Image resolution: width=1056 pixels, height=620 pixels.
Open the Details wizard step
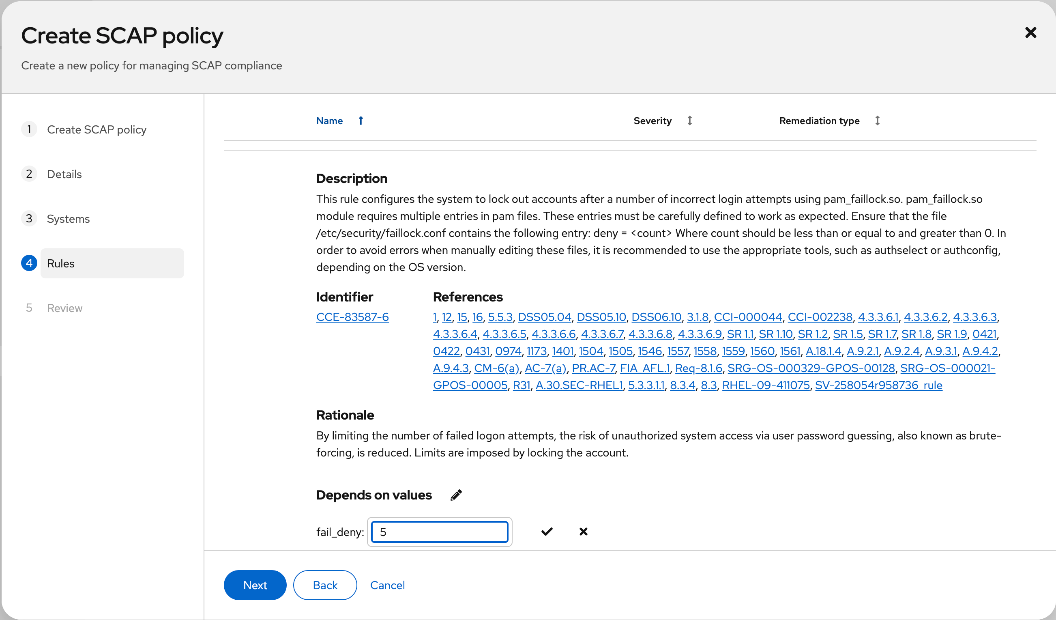coord(64,174)
